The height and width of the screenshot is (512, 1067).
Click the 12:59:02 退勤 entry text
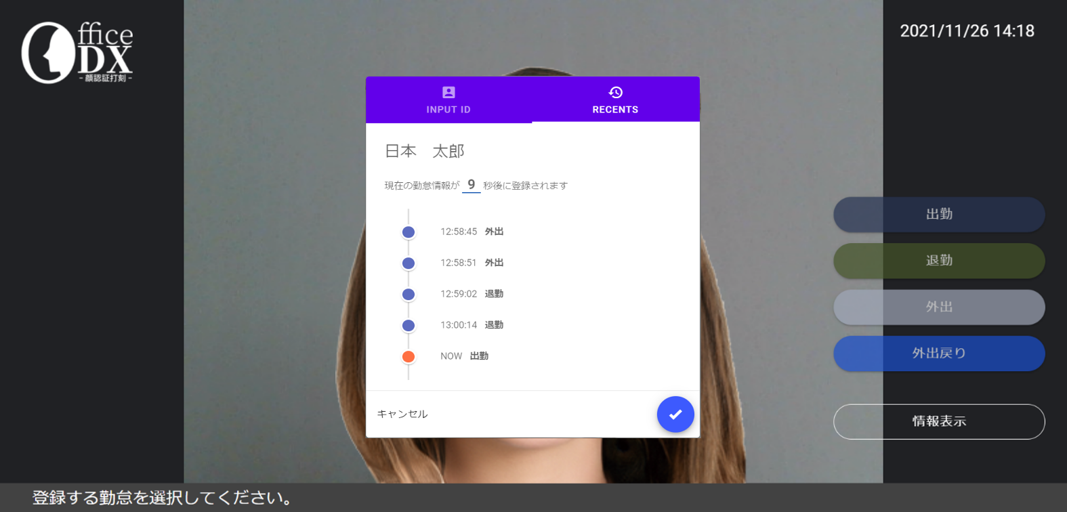coord(472,294)
